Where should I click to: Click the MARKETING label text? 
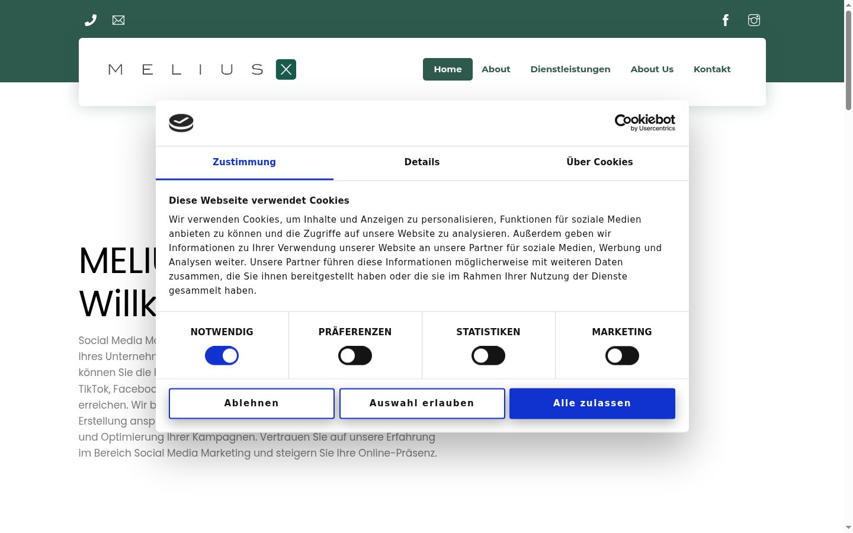point(622,332)
